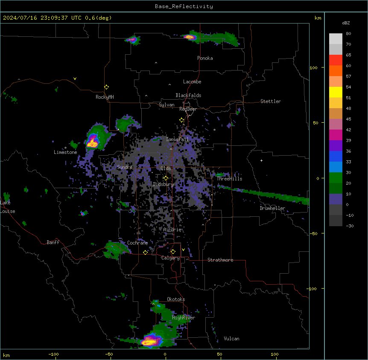The image size is (368, 360).
Task: Pick the bright green 20–30 dBZ legend swatch
Action: [336, 178]
